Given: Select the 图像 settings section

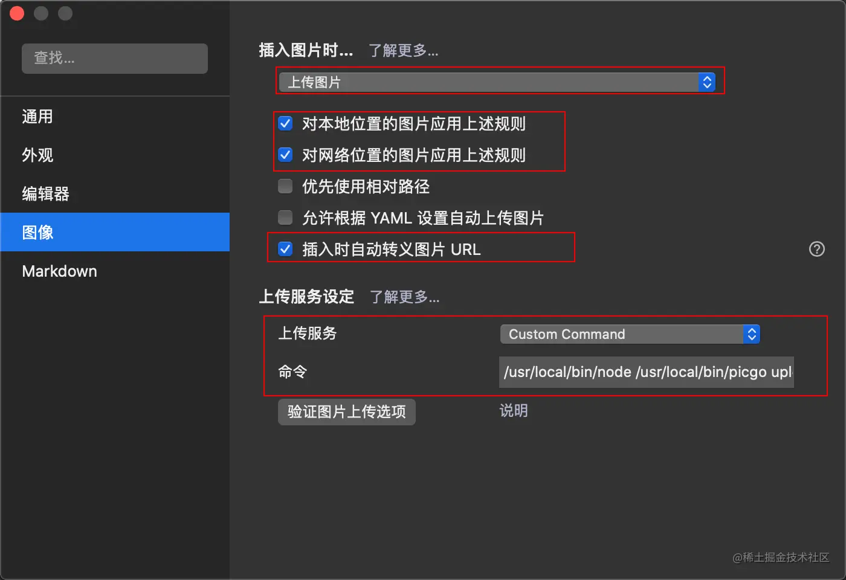Looking at the screenshot, I should [x=115, y=232].
